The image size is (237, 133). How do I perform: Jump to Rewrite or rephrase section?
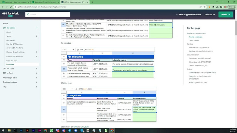[195, 37]
